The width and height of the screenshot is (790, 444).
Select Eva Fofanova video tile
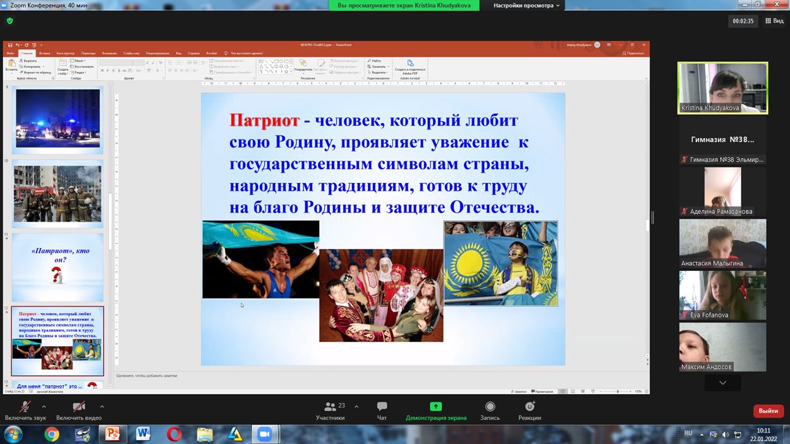722,295
